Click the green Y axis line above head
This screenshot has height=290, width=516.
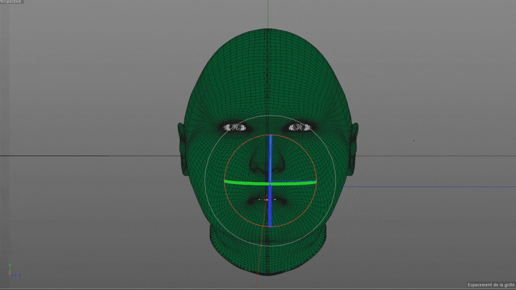pos(268,13)
